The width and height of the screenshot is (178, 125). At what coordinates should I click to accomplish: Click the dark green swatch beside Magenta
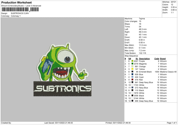[x=132, y=64]
